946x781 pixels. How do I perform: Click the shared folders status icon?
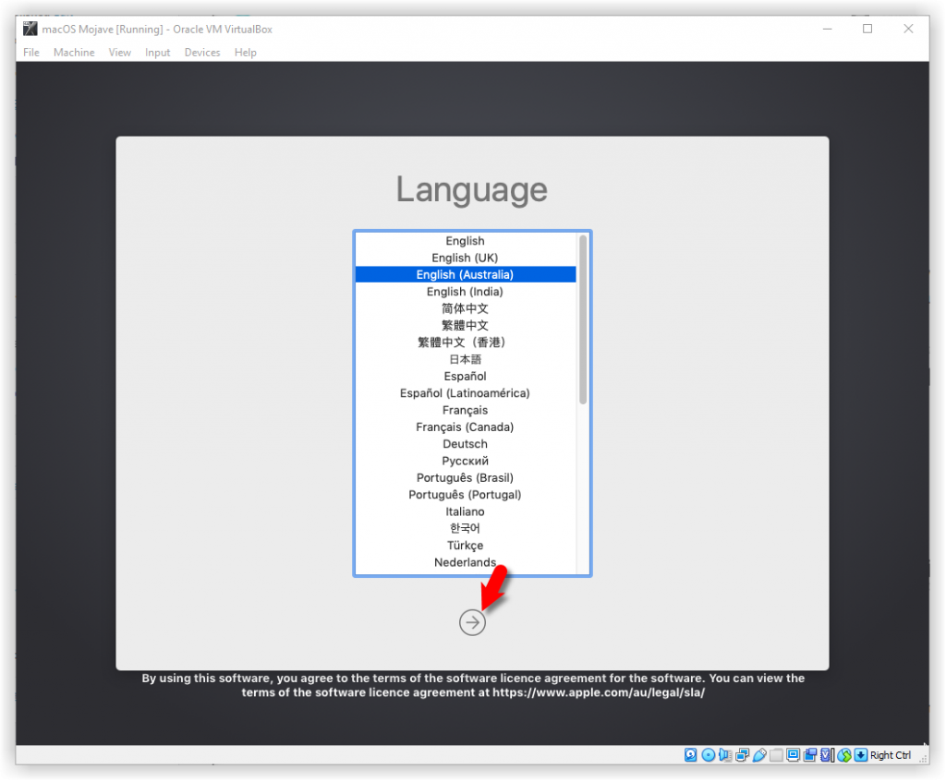tap(776, 755)
